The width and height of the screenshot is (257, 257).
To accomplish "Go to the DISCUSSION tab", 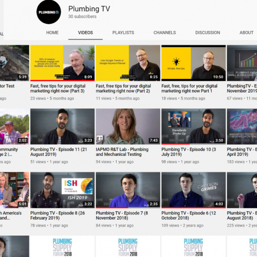I will coord(207,33).
